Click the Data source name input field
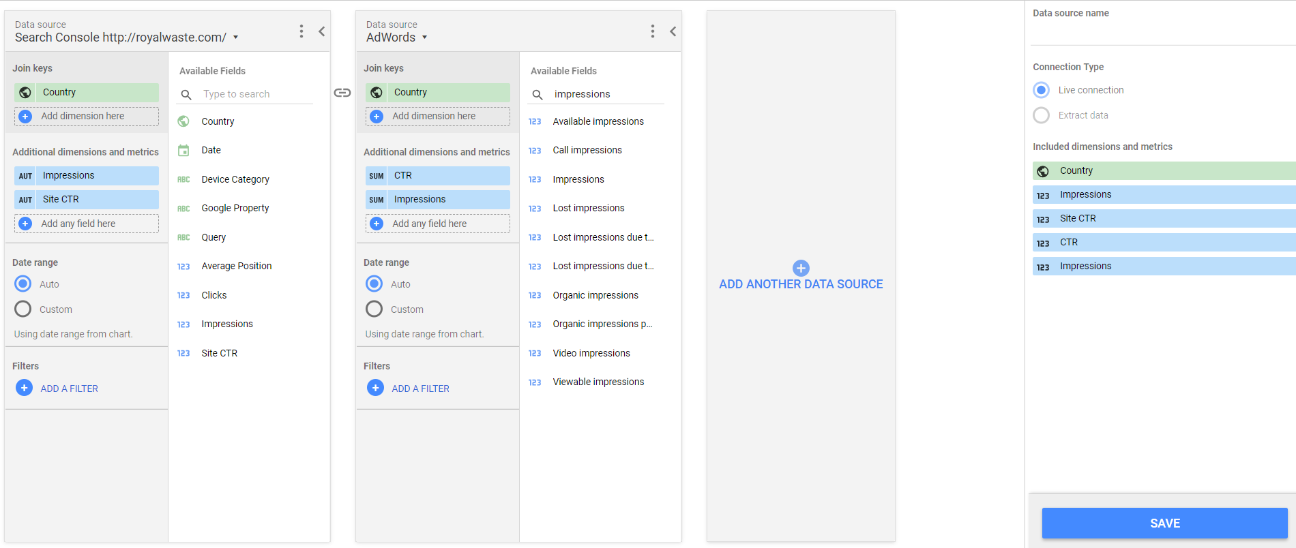The width and height of the screenshot is (1296, 548). point(1163,33)
